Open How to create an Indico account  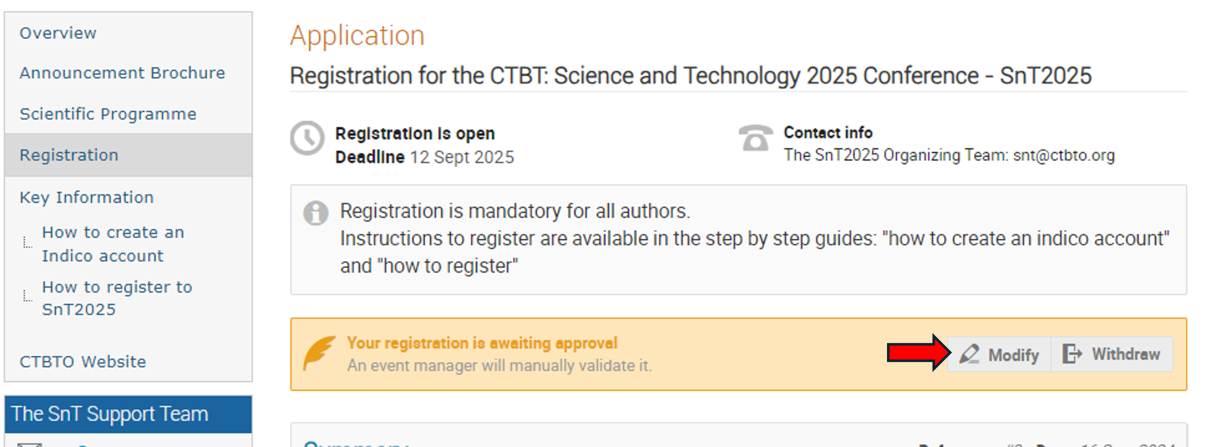pos(113,244)
